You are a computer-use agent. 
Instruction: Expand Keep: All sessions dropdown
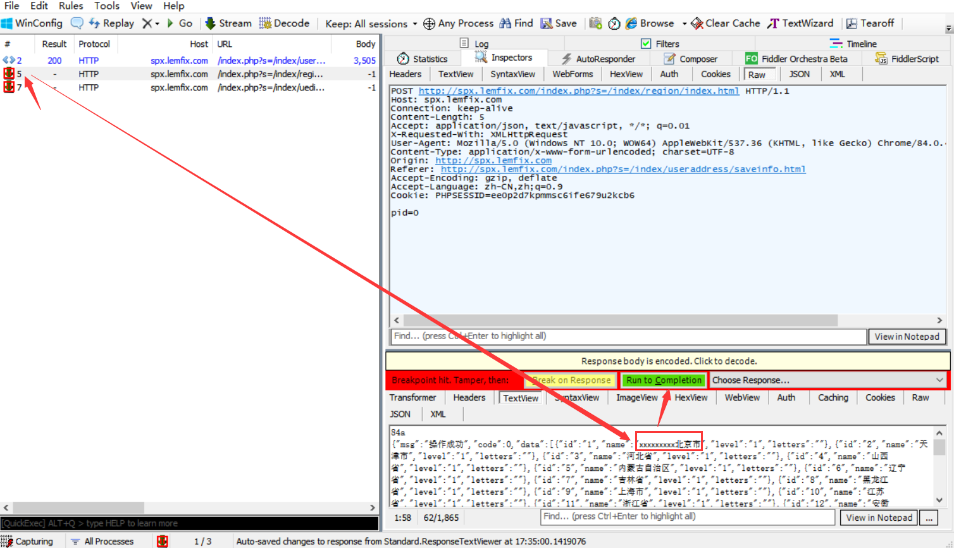pyautogui.click(x=371, y=24)
